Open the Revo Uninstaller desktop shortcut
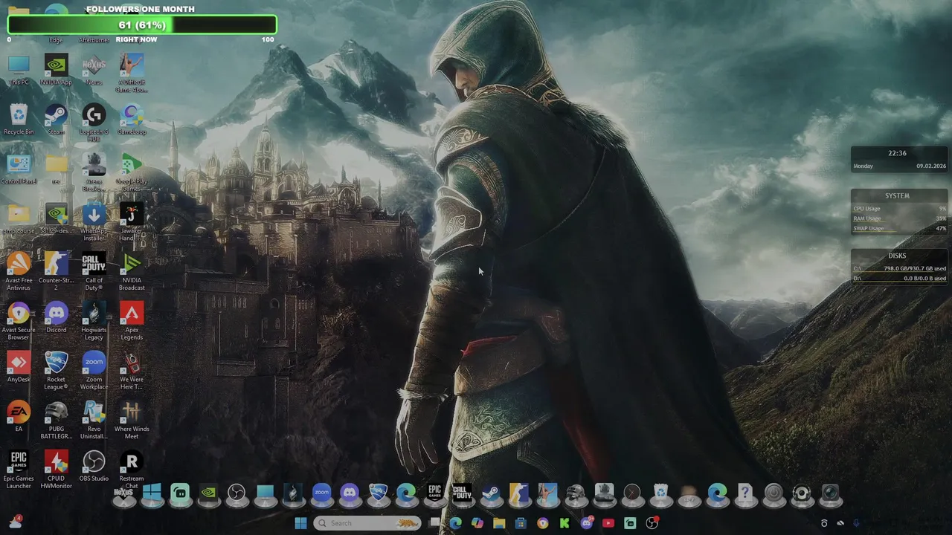The image size is (952, 535). (x=94, y=421)
